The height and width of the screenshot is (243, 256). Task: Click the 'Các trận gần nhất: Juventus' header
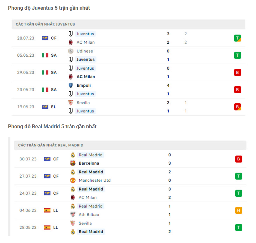tap(45, 24)
